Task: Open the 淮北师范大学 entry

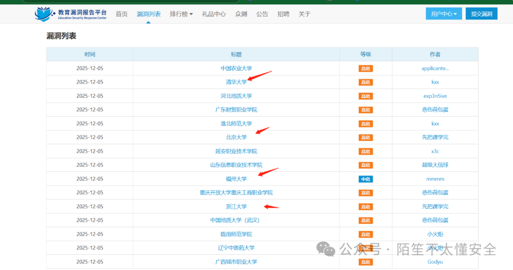Action: [x=236, y=123]
